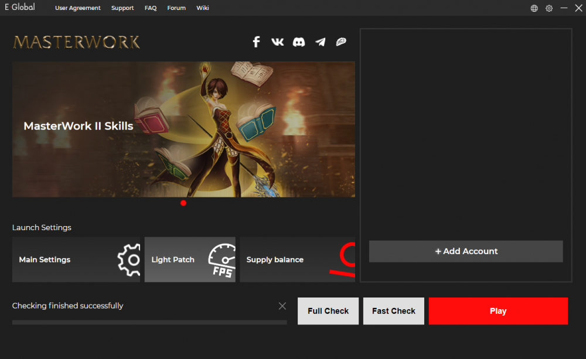The image size is (586, 359).
Task: Run a Full Check of the files
Action: [x=328, y=311]
